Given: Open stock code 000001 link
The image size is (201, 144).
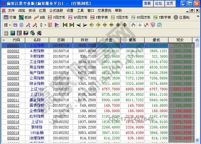Looking at the screenshot, I should point(13,46).
